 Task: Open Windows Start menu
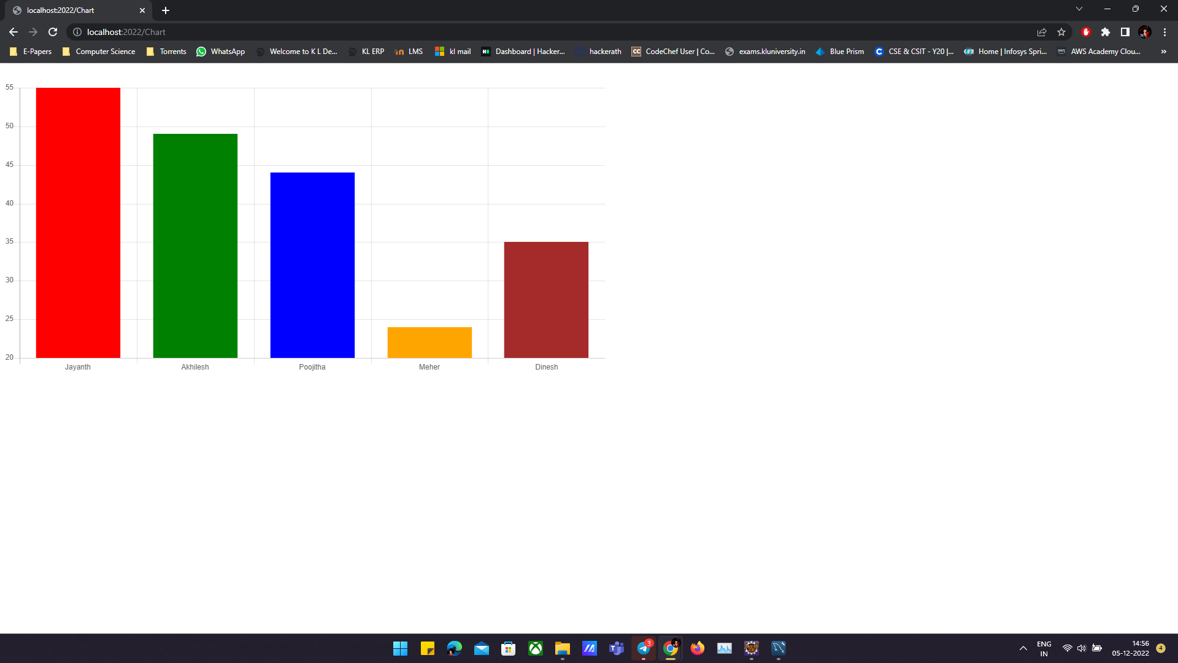[x=400, y=648]
